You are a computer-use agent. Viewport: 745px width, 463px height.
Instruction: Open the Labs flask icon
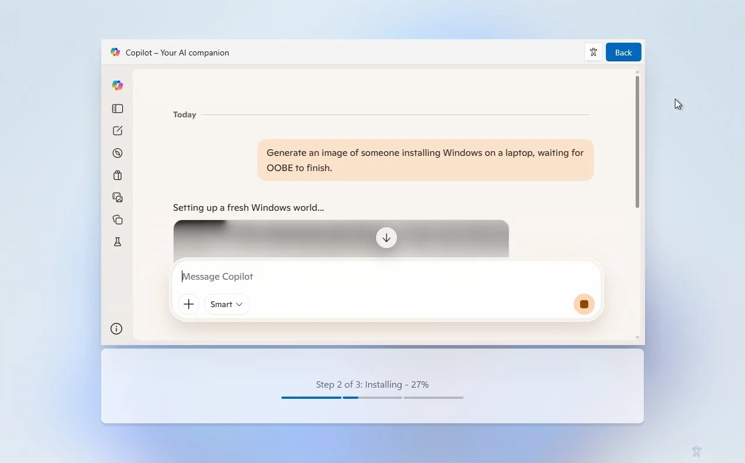[x=118, y=242]
